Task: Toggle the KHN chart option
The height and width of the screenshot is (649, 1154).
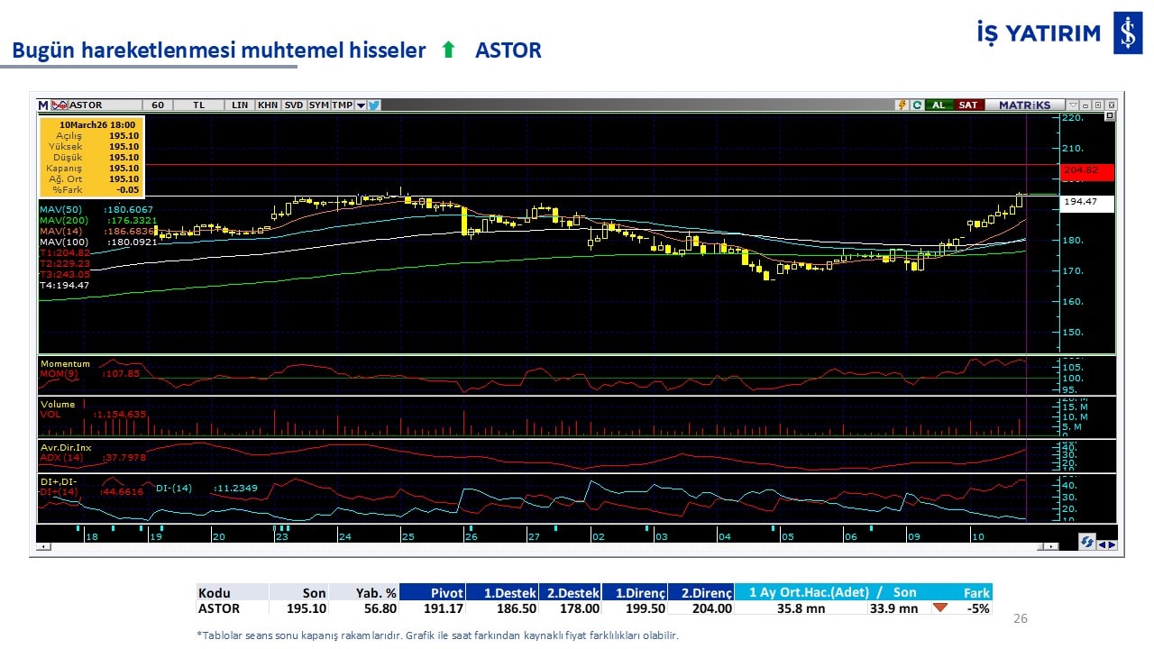Action: click(268, 105)
